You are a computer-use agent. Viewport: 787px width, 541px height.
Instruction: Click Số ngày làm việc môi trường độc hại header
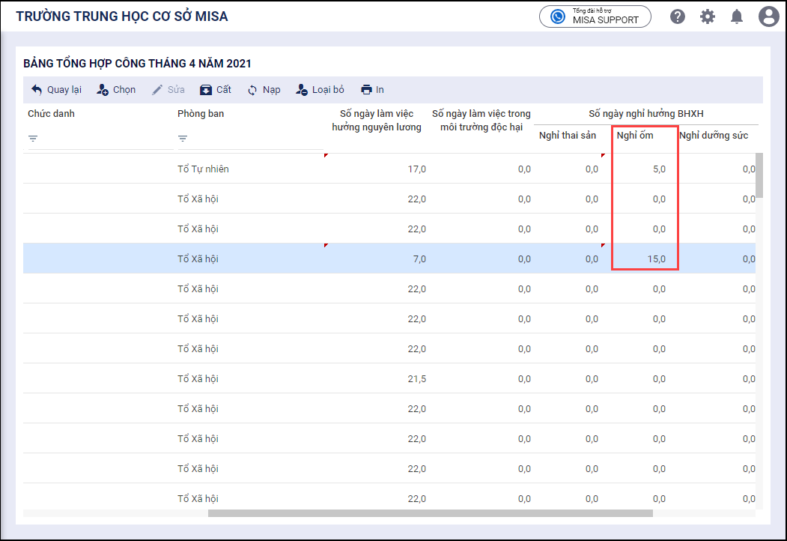pyautogui.click(x=481, y=120)
